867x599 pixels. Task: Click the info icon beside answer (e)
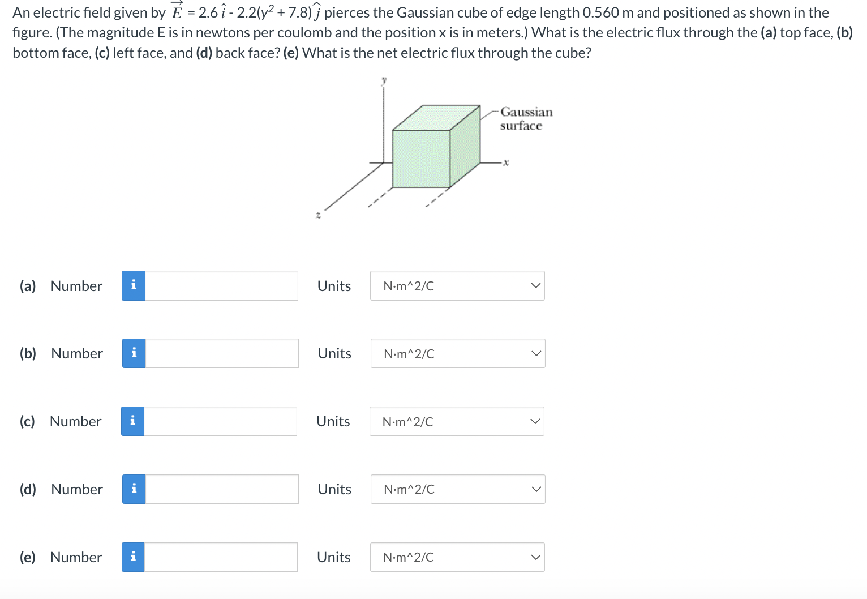pyautogui.click(x=133, y=557)
